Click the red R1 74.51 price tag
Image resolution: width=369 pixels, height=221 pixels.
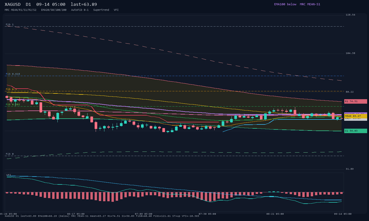[x=356, y=101]
